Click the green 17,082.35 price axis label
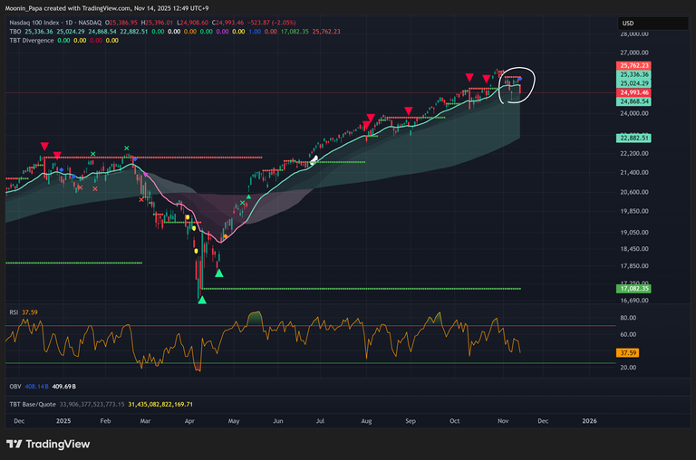This screenshot has width=696, height=460. pos(636,288)
